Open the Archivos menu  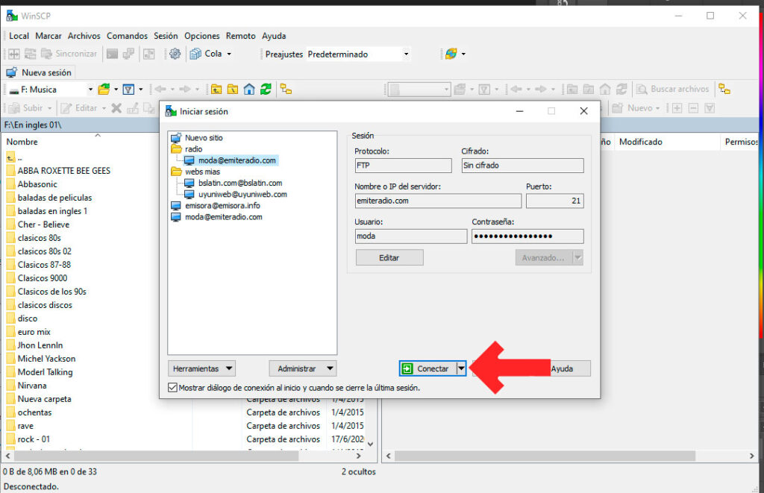point(84,36)
